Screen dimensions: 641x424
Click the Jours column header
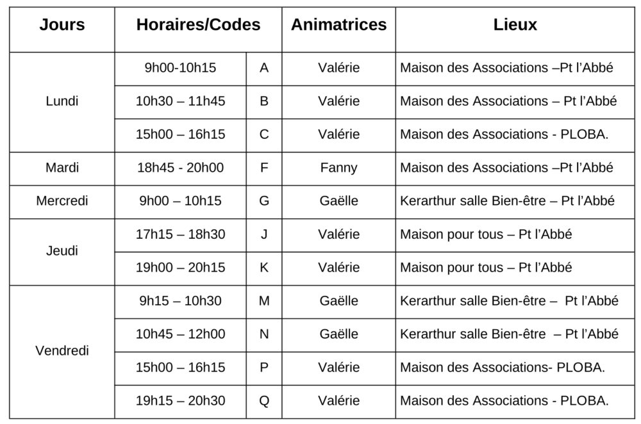tap(62, 25)
